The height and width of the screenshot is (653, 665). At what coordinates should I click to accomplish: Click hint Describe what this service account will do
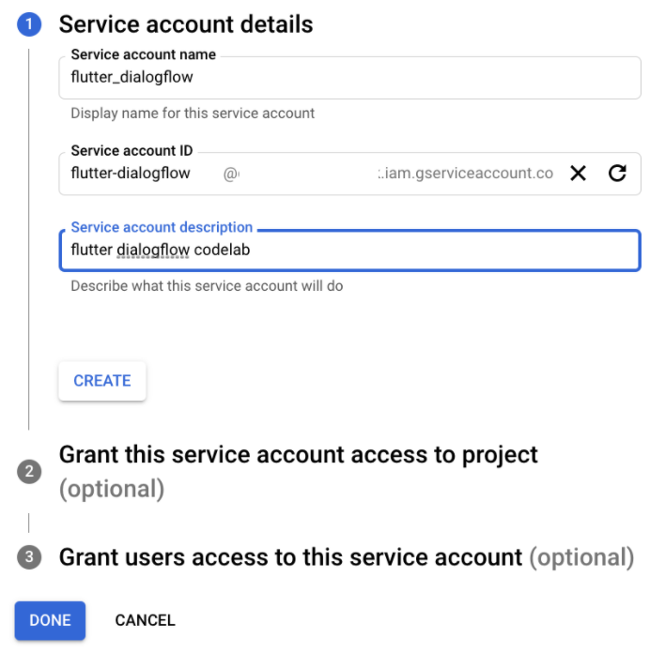207,285
